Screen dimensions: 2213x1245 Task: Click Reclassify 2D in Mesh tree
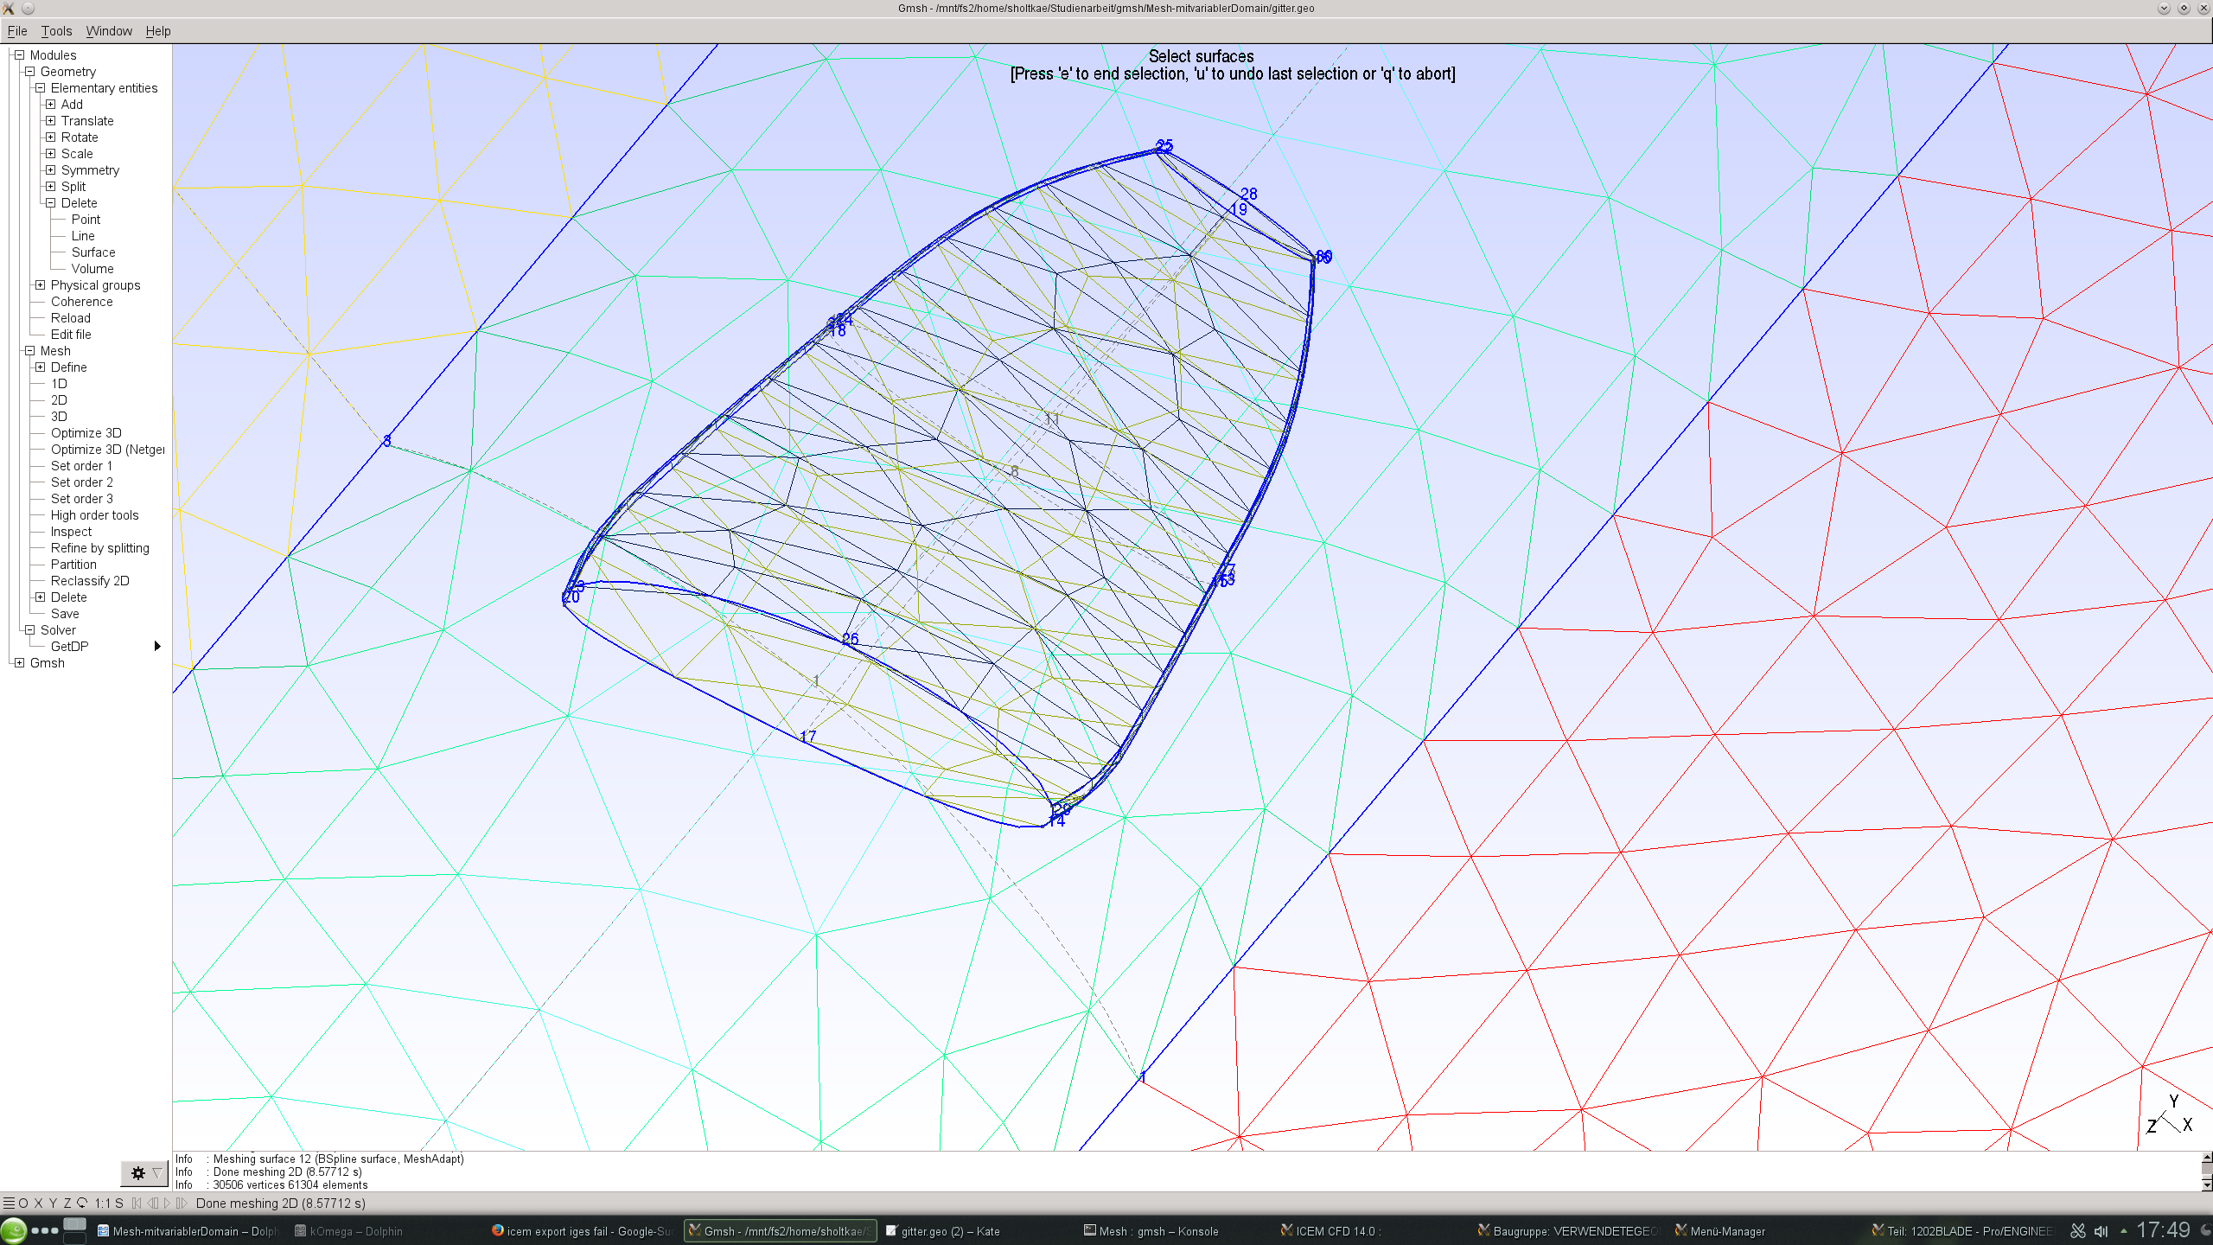tap(90, 581)
